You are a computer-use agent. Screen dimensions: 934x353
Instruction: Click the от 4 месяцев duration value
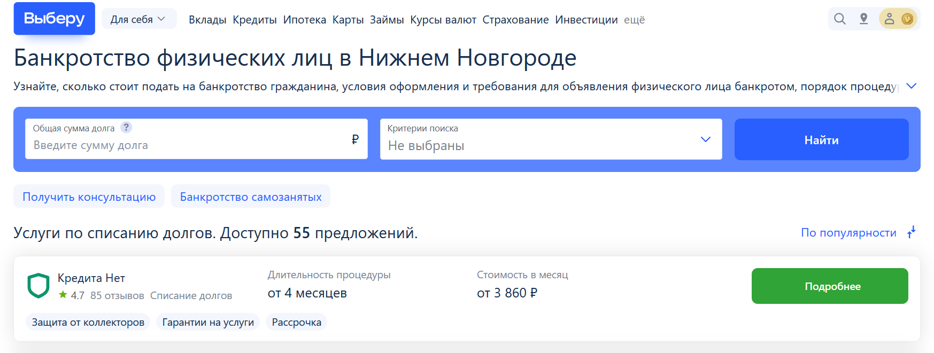pyautogui.click(x=307, y=293)
